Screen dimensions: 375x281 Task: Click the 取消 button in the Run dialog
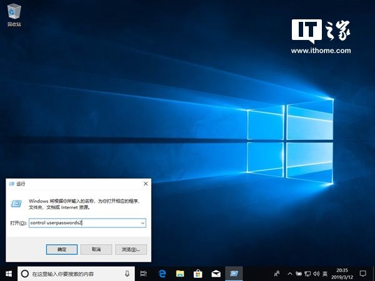(96, 249)
